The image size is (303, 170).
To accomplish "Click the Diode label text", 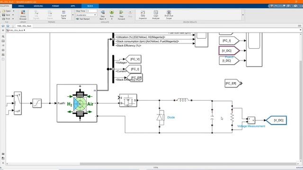I will tap(171, 118).
